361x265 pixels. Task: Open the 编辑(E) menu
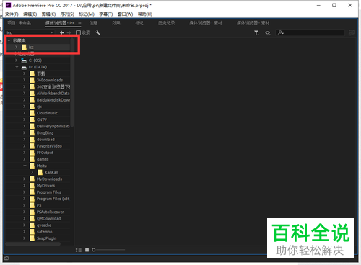(30, 14)
